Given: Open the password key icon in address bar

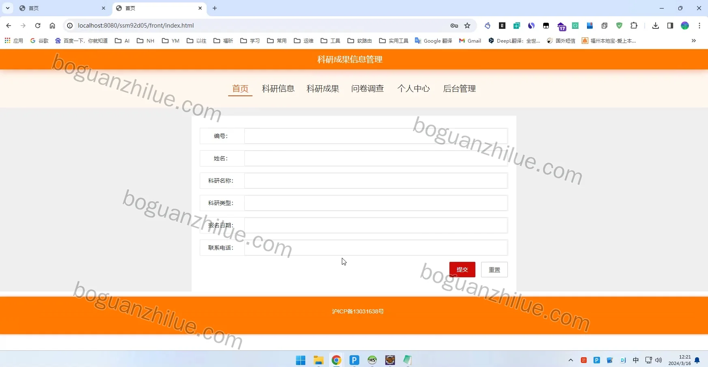Looking at the screenshot, I should tap(454, 26).
